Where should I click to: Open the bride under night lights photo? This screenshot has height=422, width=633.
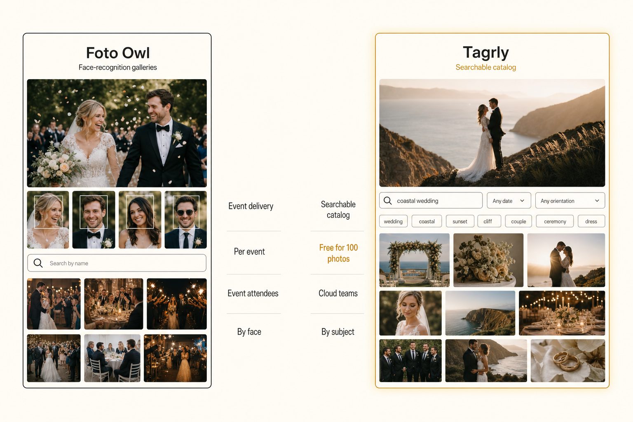[175, 358]
